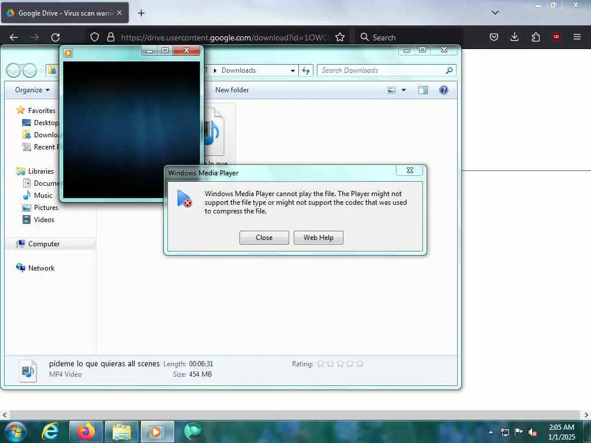Open Firefox tracking protection shield
Viewport: 591px width, 443px height.
[x=95, y=37]
